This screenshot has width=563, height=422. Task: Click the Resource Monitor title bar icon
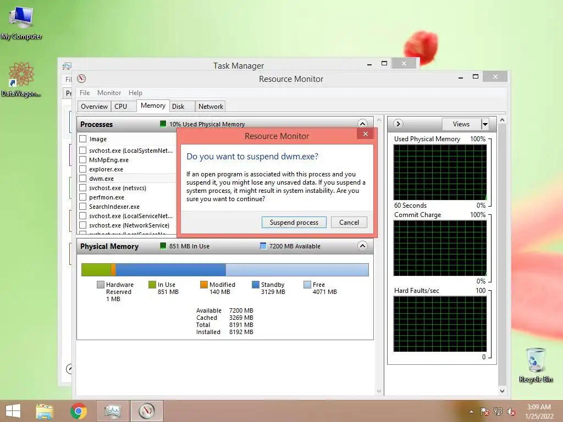coord(81,79)
